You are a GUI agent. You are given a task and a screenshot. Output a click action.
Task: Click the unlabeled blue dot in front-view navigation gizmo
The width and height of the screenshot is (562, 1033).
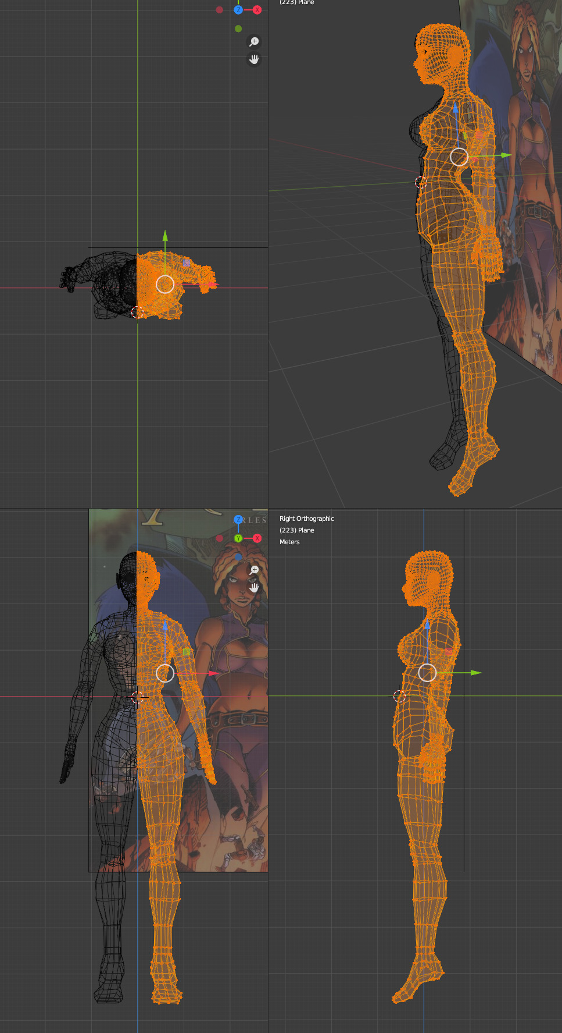(238, 557)
